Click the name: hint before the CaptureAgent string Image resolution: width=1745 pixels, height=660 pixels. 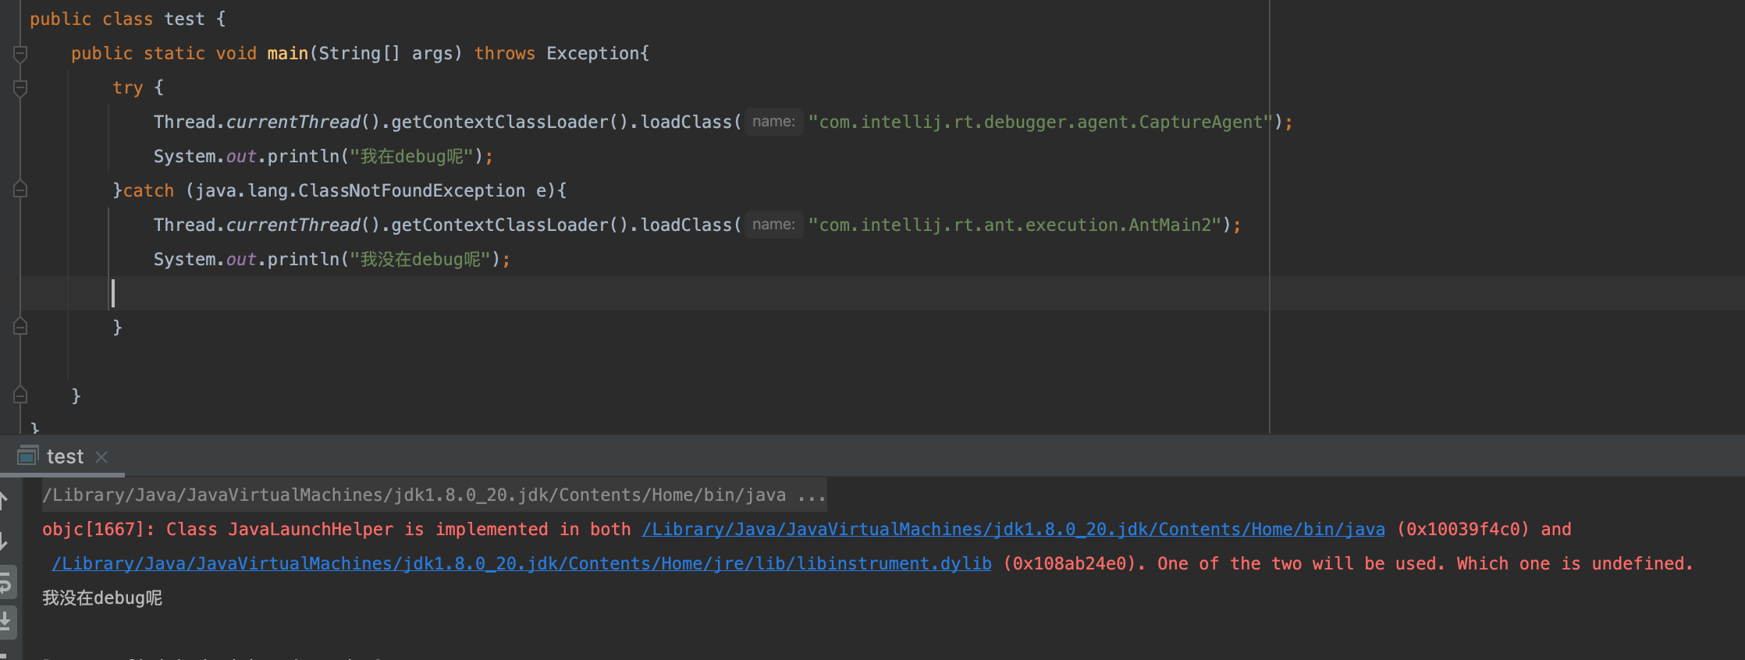click(x=773, y=122)
